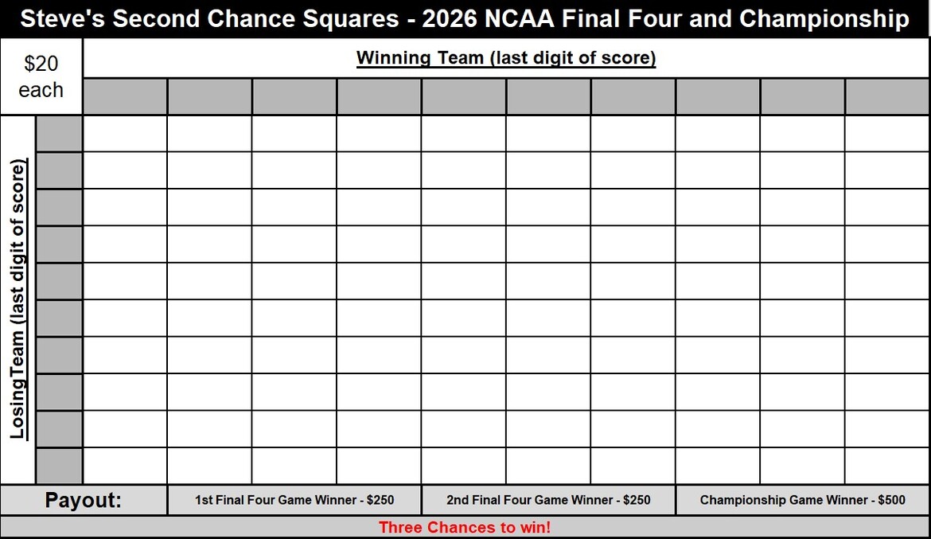Select the "Winning Team (last digit of score)" header

(506, 58)
